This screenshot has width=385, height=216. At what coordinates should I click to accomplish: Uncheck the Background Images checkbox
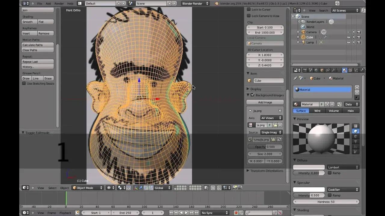(252, 95)
